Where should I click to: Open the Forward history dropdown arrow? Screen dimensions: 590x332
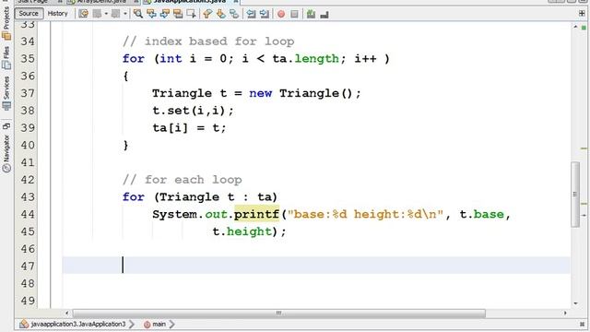tap(125, 14)
